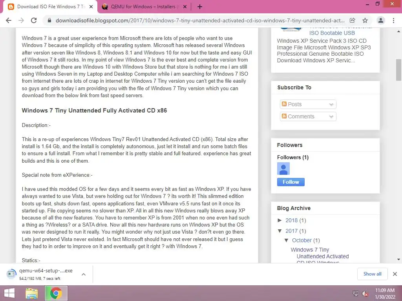Screen dimensions: 402x301
Task: Go back to previous page
Action: coord(9,20)
